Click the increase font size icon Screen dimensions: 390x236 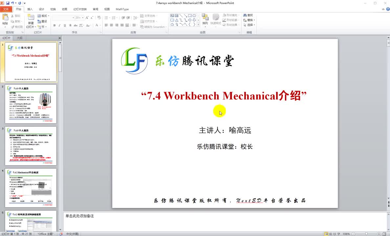pyautogui.click(x=87, y=18)
